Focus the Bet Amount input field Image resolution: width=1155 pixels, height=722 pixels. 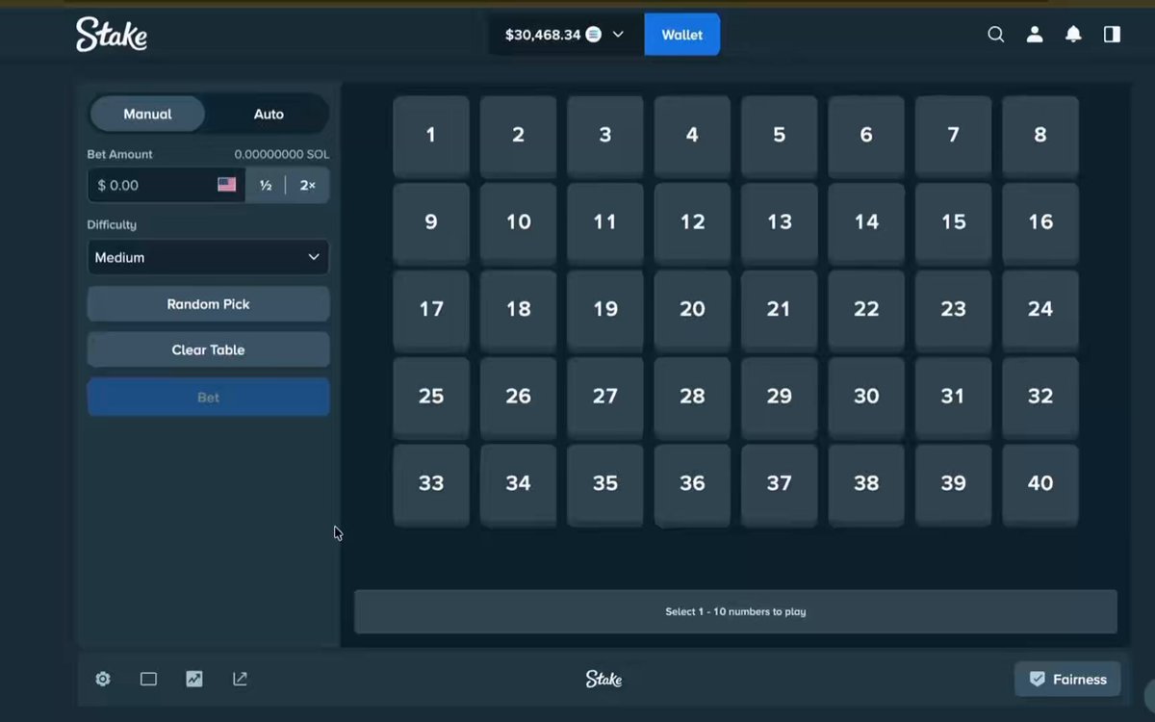(x=166, y=185)
